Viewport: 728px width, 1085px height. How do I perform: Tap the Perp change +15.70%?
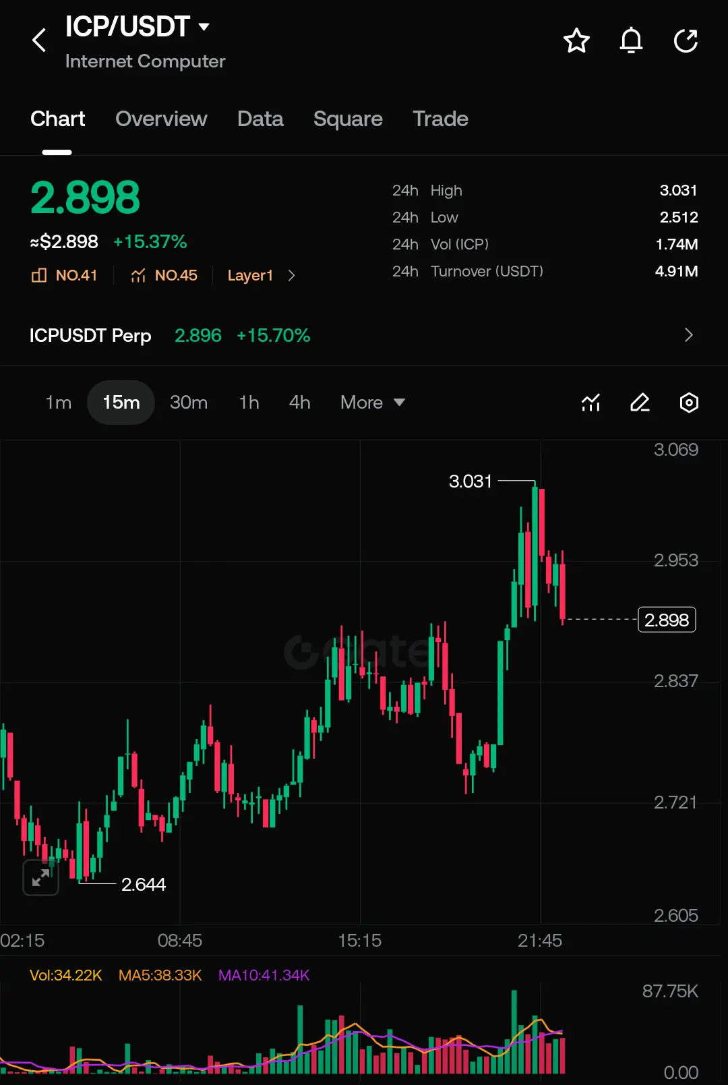273,335
